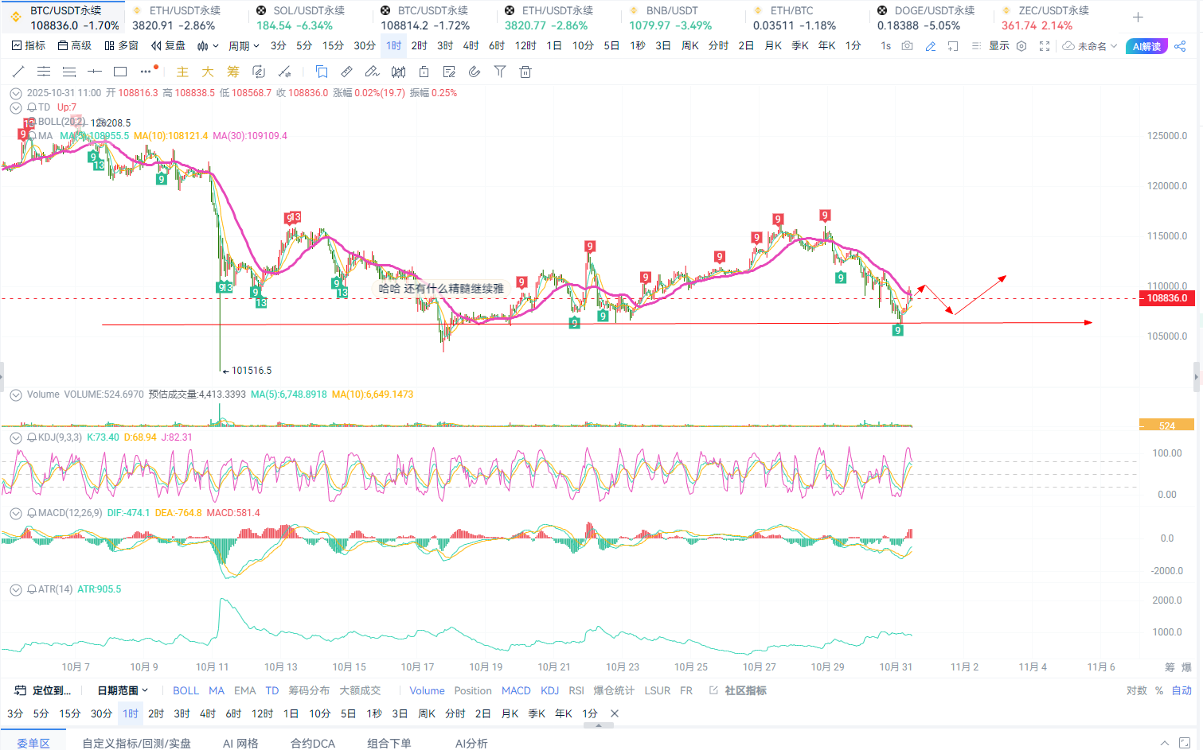Image resolution: width=1203 pixels, height=750 pixels.
Task: Click the filter funnel icon in drawing toolbar
Action: click(x=500, y=72)
